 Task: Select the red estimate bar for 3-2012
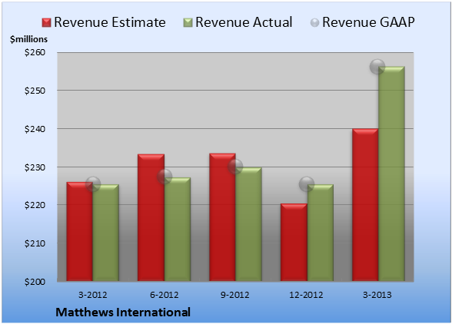pyautogui.click(x=80, y=232)
